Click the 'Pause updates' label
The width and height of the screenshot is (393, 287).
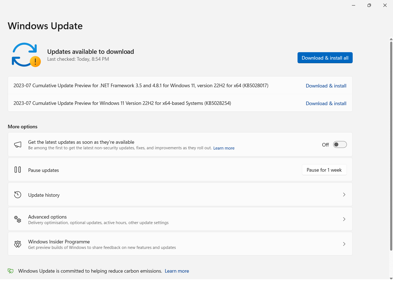pyautogui.click(x=44, y=170)
